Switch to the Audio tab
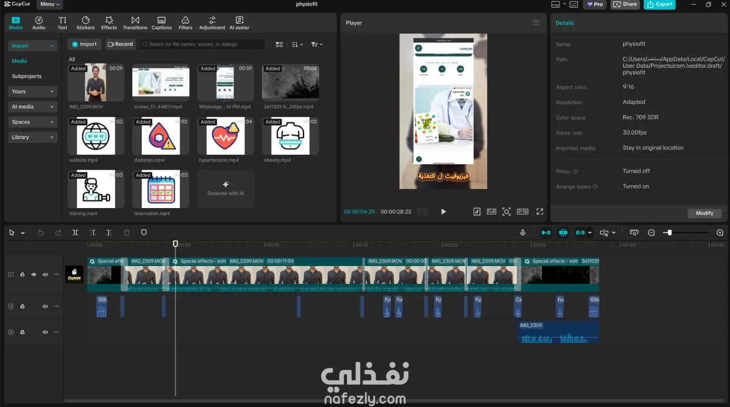 (x=39, y=23)
